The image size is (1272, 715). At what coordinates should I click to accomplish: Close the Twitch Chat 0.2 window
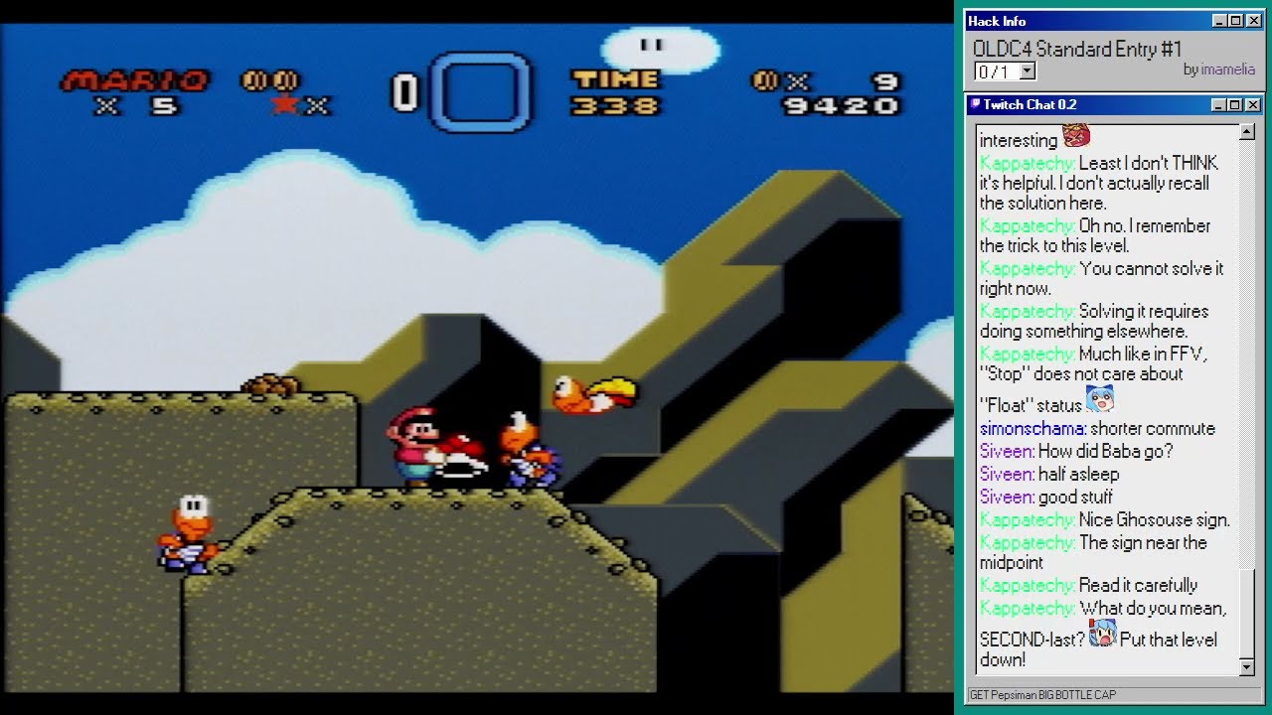(1252, 104)
